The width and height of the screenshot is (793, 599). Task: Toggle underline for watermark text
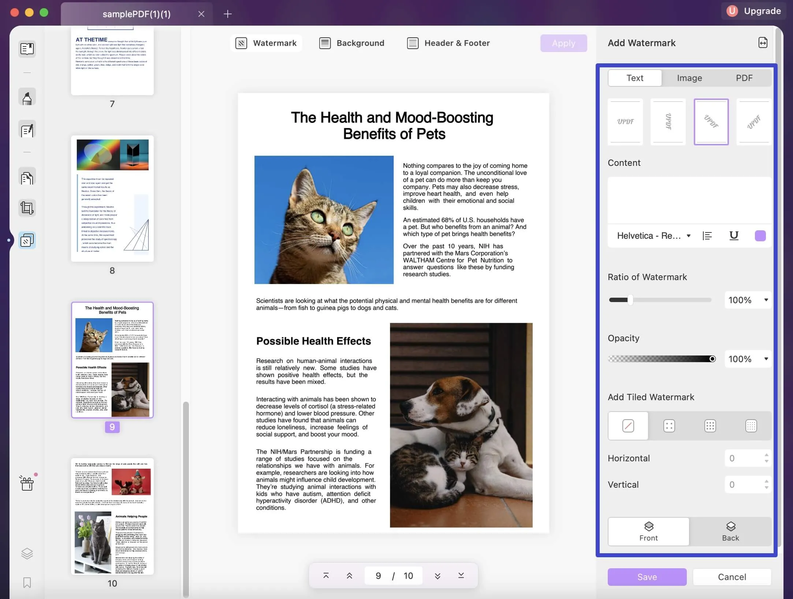click(734, 236)
